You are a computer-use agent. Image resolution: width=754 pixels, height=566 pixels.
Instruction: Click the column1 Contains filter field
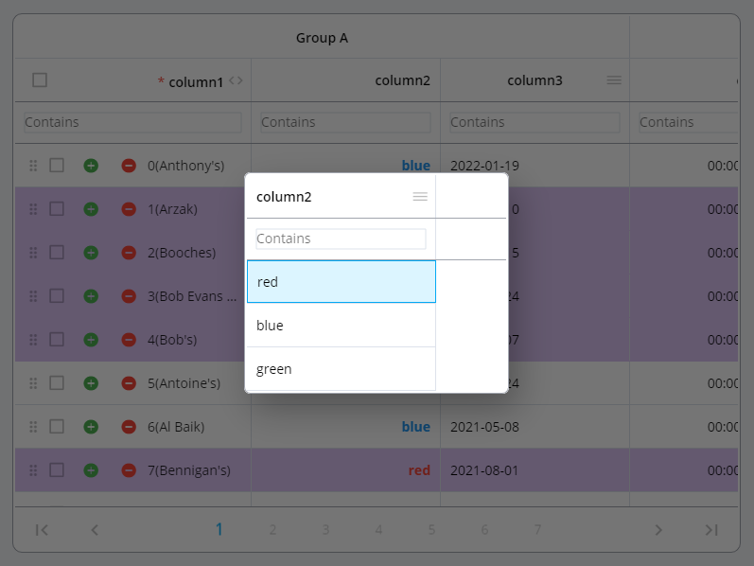132,122
